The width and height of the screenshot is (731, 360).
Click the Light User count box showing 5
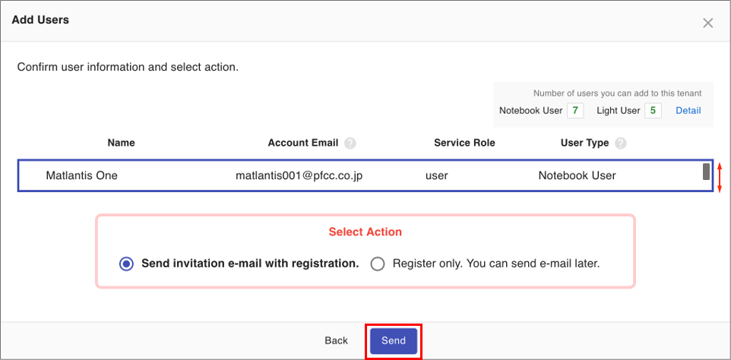pyautogui.click(x=653, y=110)
